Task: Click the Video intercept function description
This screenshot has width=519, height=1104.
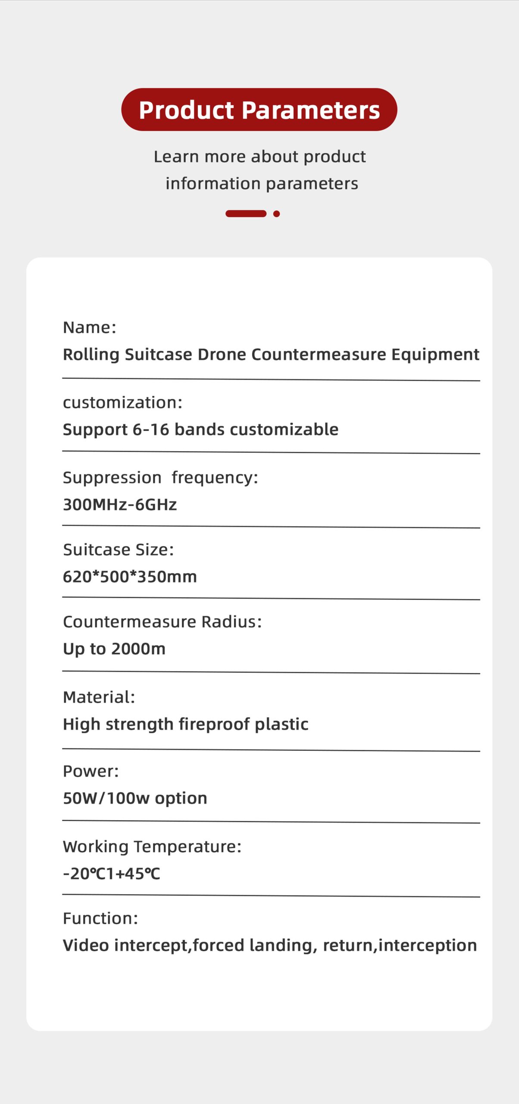Action: point(270,946)
